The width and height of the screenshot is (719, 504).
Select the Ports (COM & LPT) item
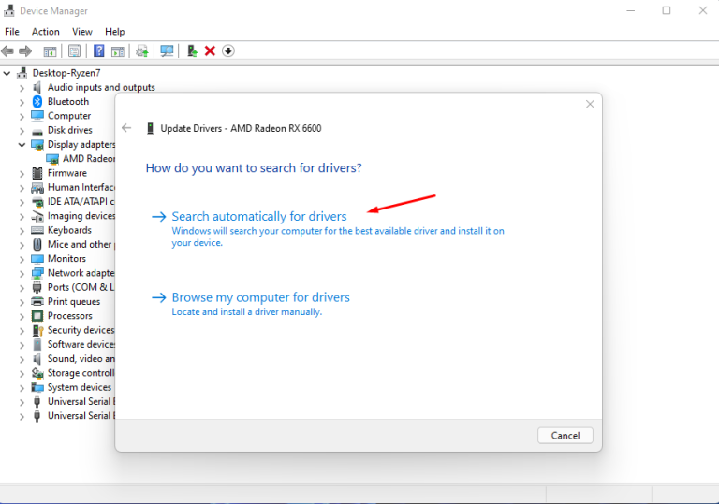pyautogui.click(x=81, y=287)
